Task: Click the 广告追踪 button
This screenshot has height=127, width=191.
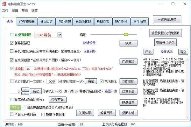Action: (128, 62)
